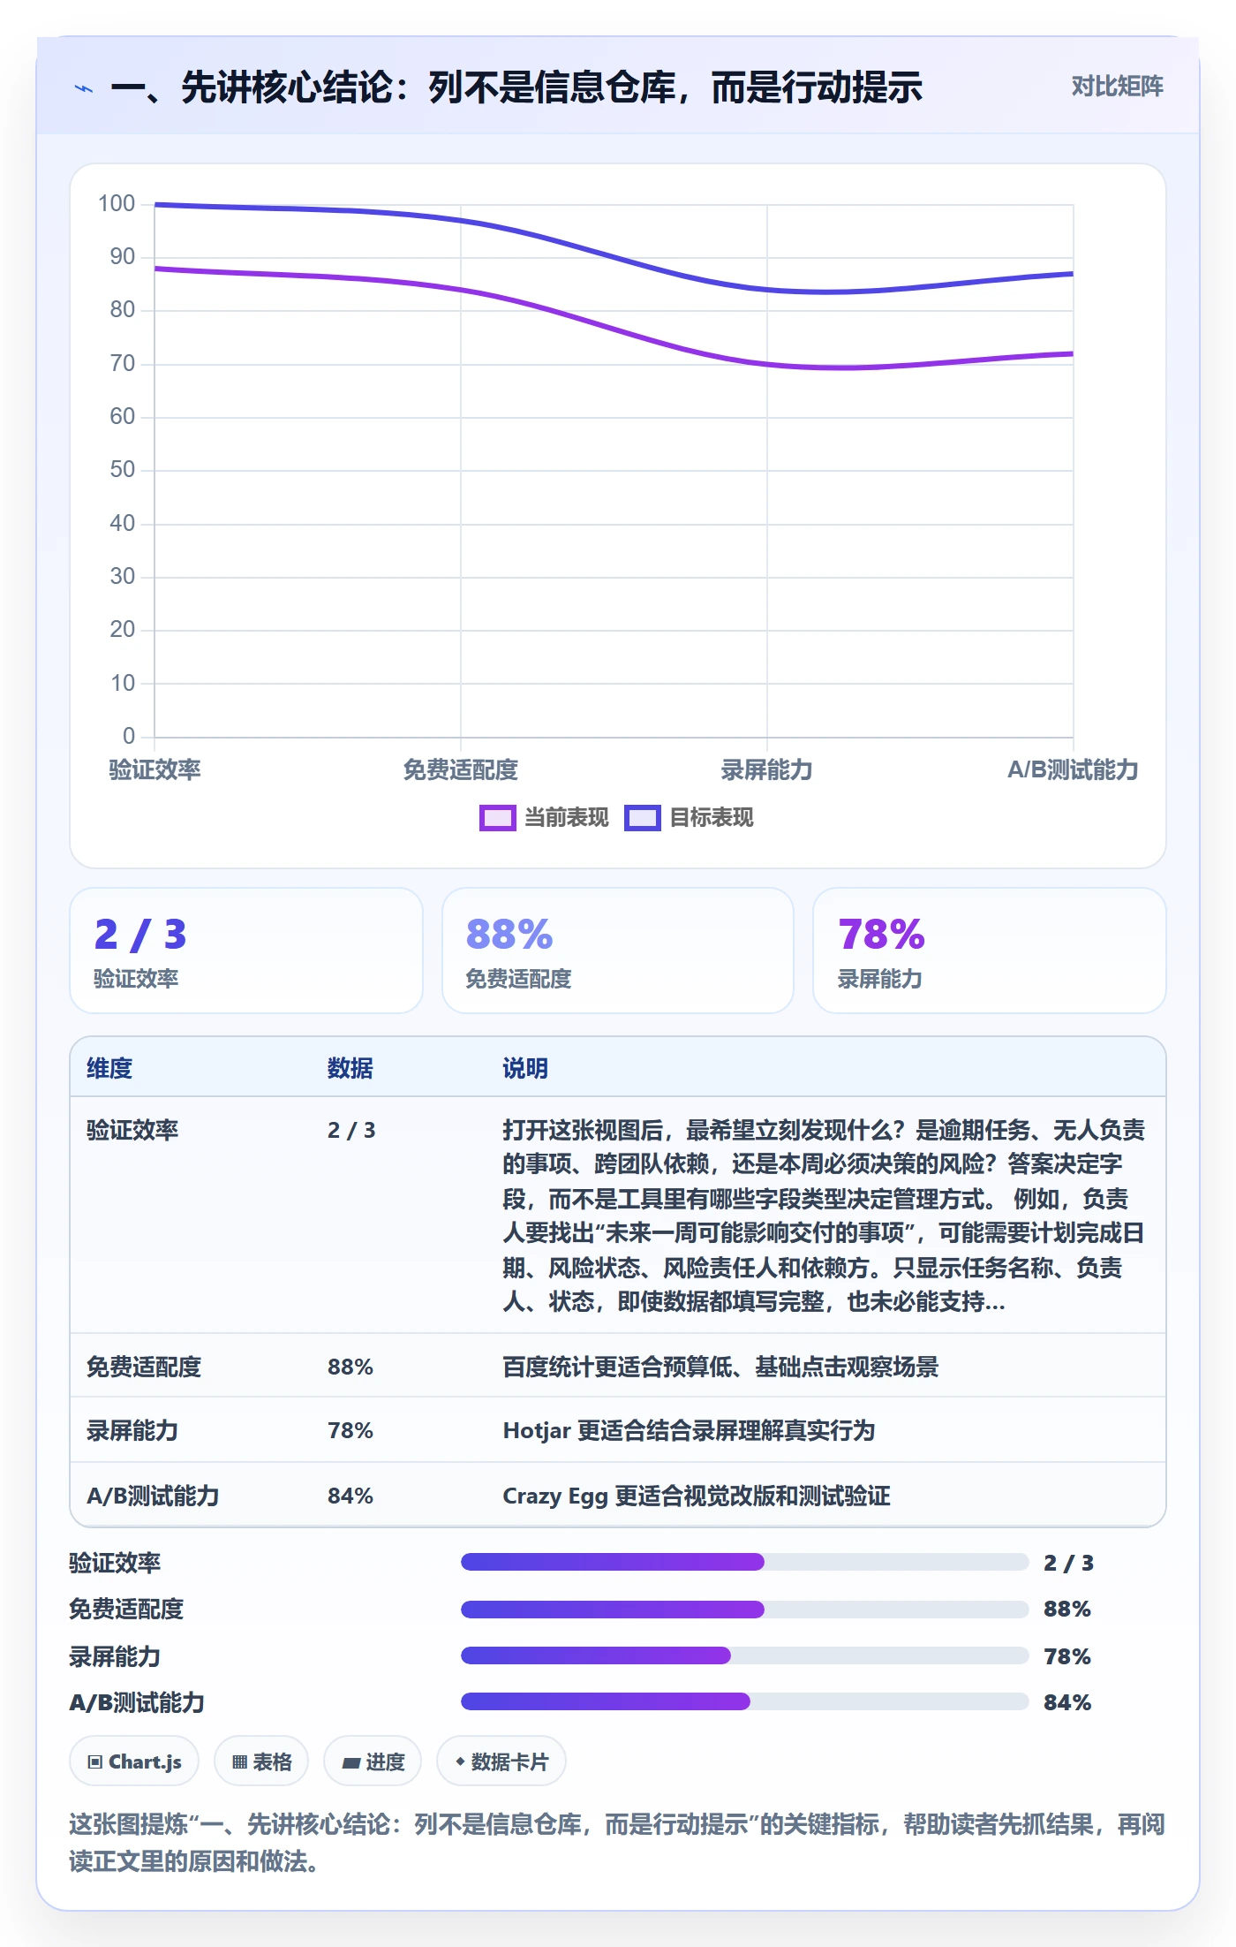1236x1947 pixels.
Task: Select the 数据卡片 tag chip
Action: [501, 1761]
